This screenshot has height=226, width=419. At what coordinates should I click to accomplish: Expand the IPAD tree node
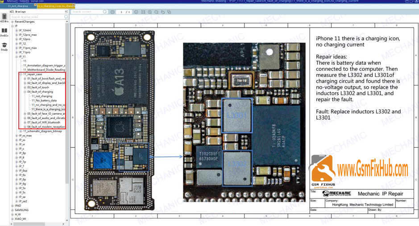tap(12, 206)
